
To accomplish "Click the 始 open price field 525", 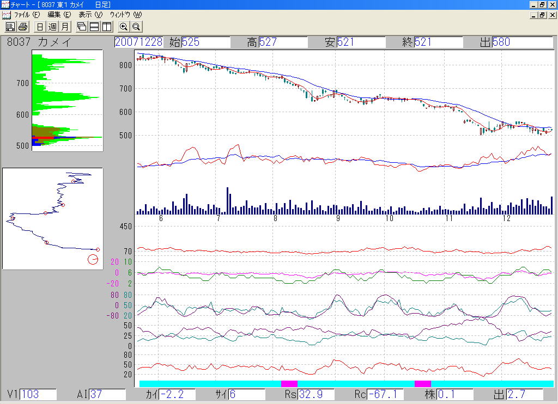I will [x=205, y=42].
